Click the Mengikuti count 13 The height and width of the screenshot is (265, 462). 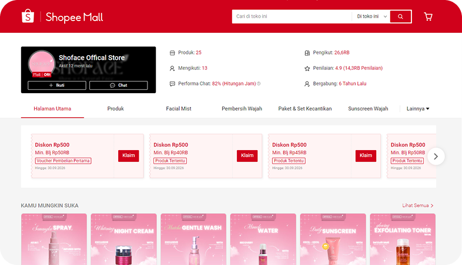pos(205,68)
